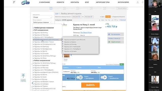
Task: Click the 'Задать вопрос' button
Action: (x=116, y=42)
